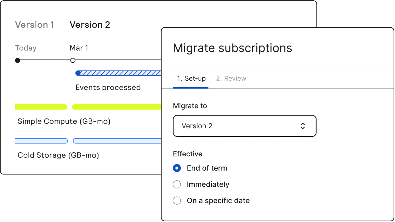Switch to the Version 1 tab

[x=34, y=25]
